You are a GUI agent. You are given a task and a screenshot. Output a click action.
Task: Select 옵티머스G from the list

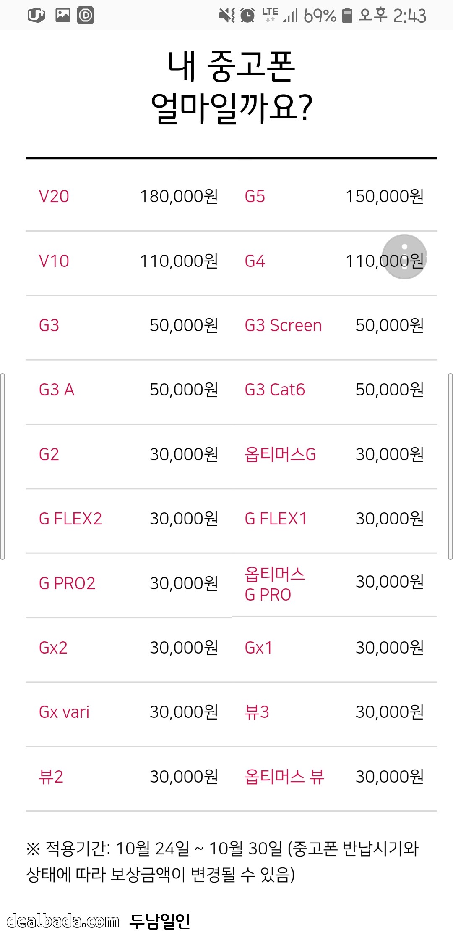click(x=280, y=454)
